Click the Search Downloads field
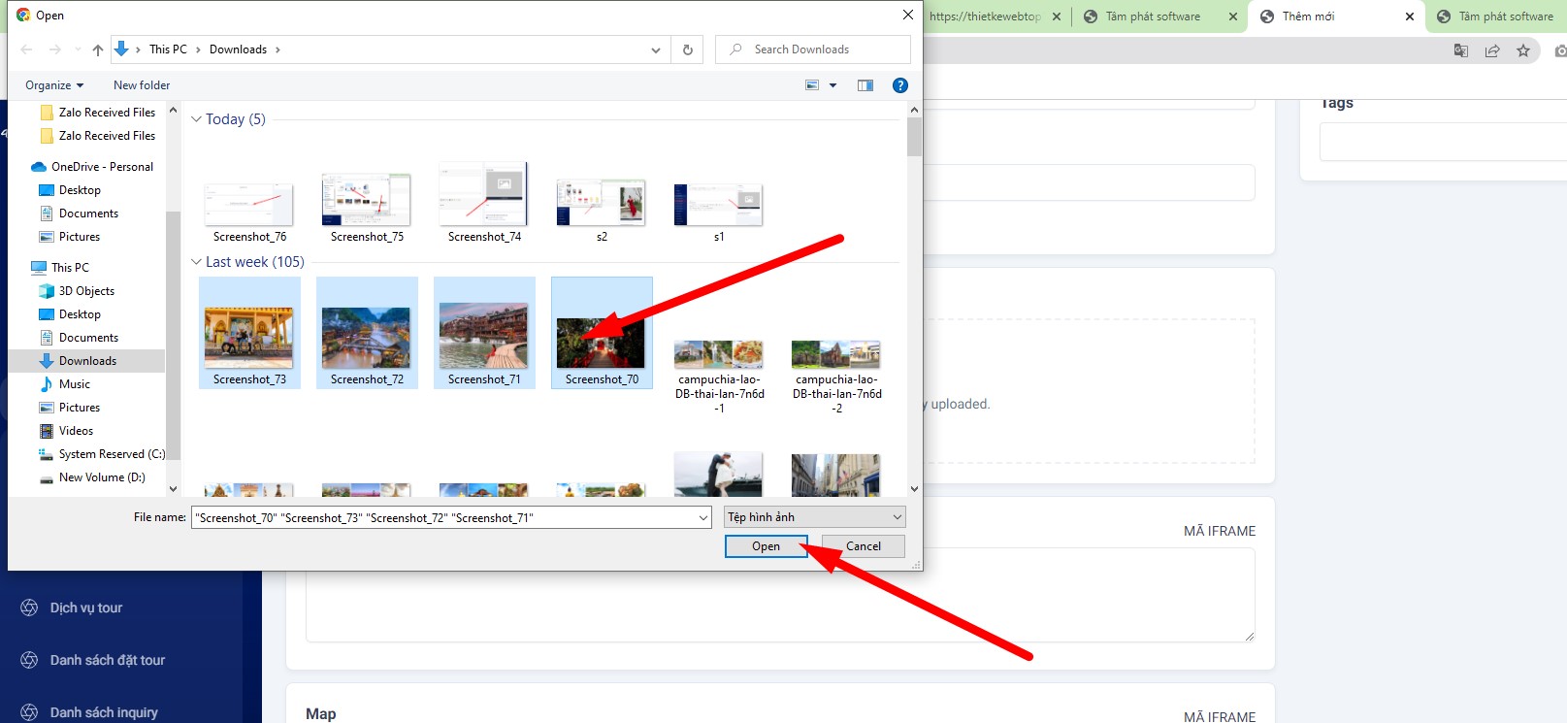The width and height of the screenshot is (1567, 723). (820, 49)
